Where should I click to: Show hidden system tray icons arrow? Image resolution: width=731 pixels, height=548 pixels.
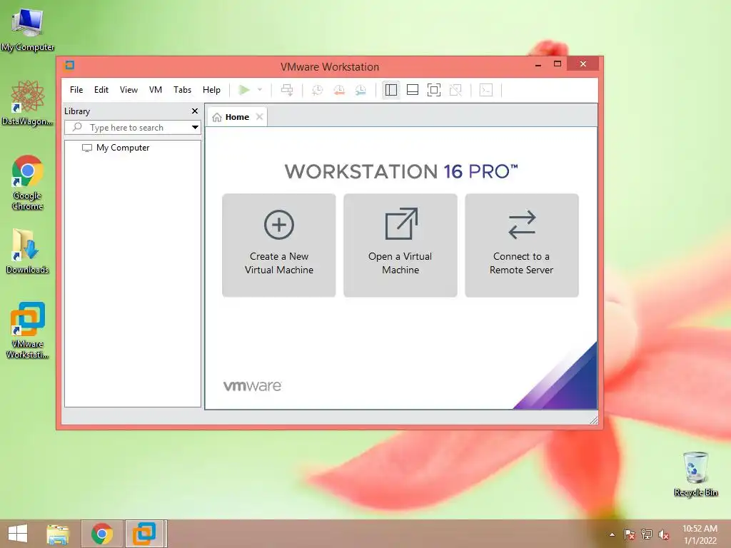click(x=612, y=534)
